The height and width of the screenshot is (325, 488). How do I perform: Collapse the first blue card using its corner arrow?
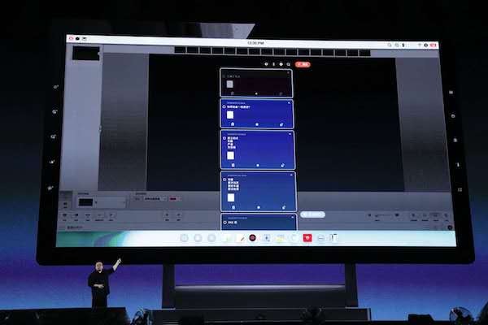click(289, 102)
